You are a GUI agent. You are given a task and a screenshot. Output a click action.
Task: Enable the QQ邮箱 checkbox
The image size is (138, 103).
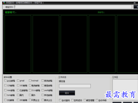(x=5, y=100)
